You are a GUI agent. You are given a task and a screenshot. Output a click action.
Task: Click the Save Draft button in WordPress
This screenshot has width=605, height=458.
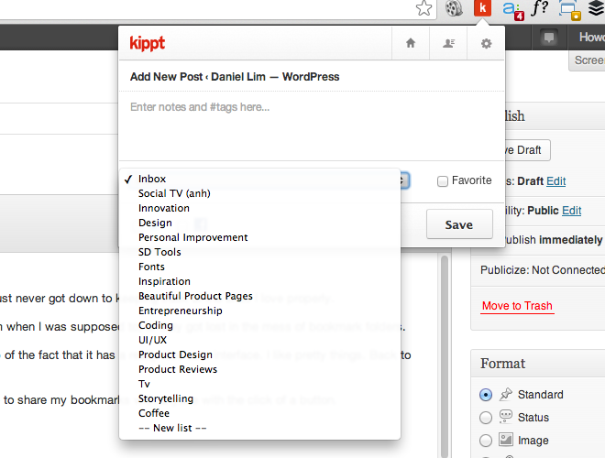(x=527, y=150)
